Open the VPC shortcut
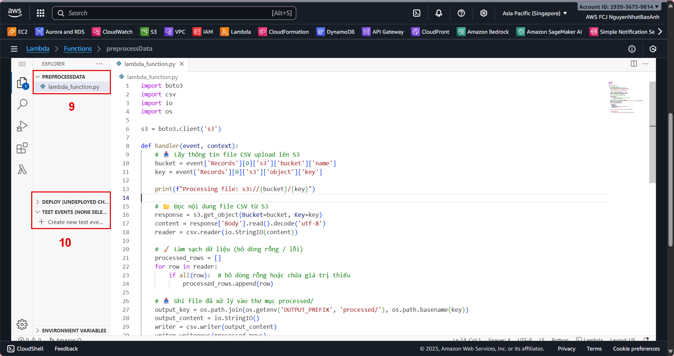 tap(175, 32)
